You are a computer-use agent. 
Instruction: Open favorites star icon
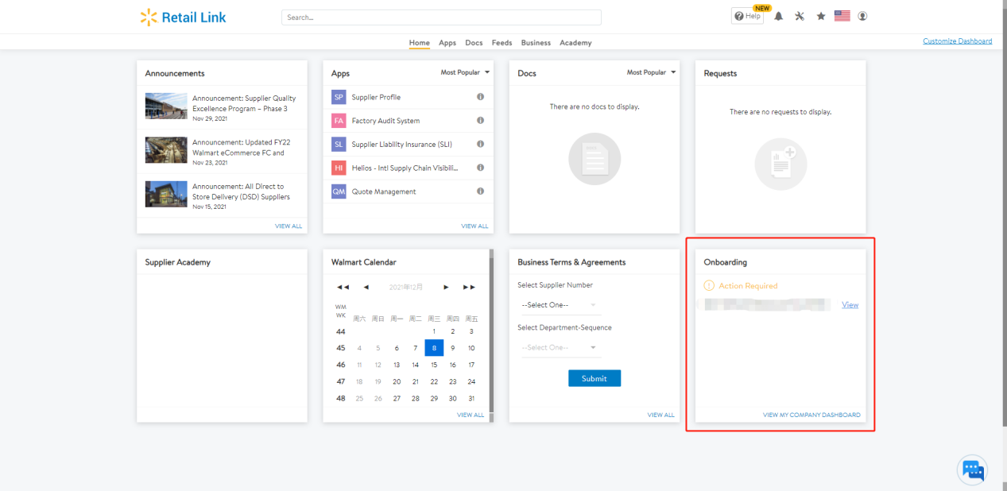pos(821,16)
